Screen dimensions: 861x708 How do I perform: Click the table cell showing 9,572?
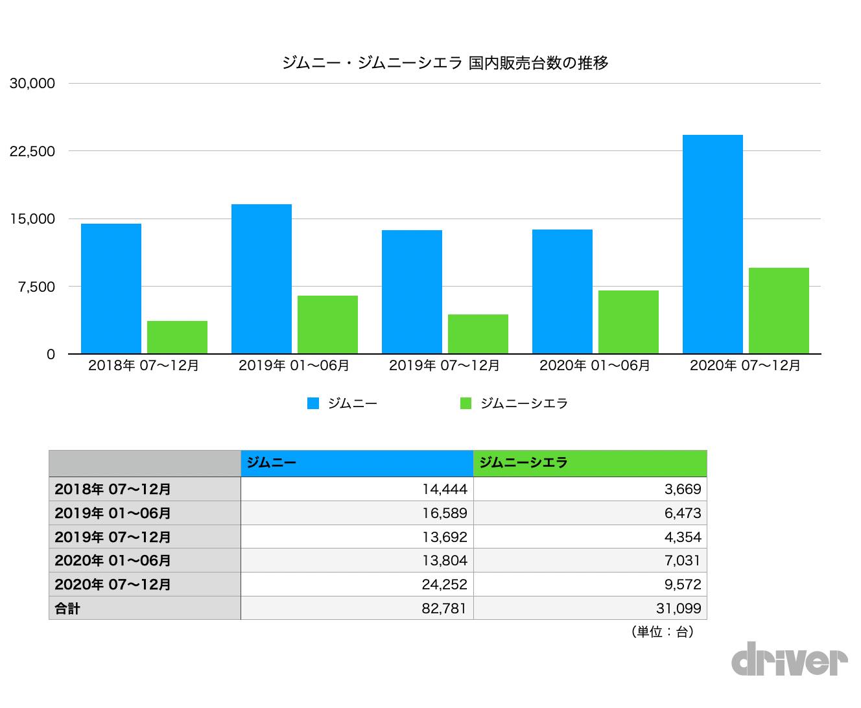pyautogui.click(x=590, y=584)
